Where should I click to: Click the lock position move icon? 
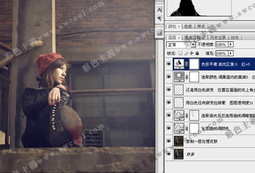[192, 53]
